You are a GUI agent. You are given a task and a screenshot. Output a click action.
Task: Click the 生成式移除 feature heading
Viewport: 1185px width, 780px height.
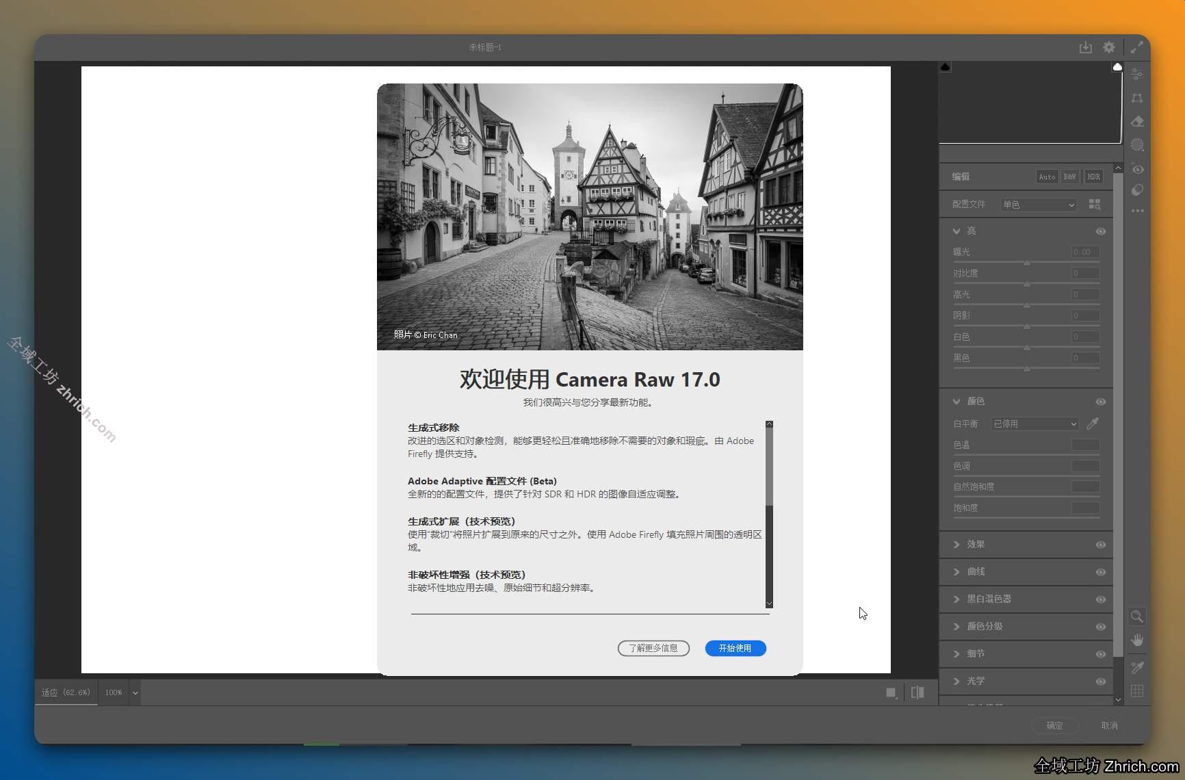coord(434,428)
